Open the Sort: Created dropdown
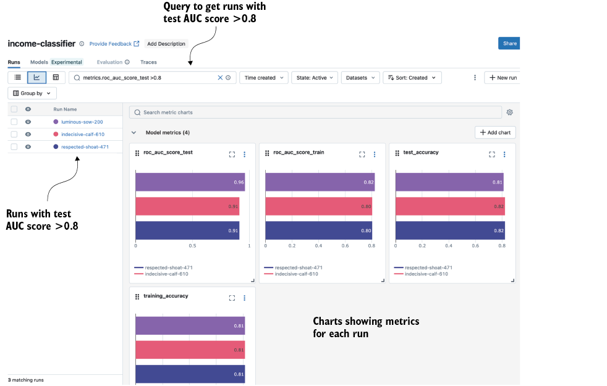This screenshot has height=386, width=607. [x=412, y=78]
